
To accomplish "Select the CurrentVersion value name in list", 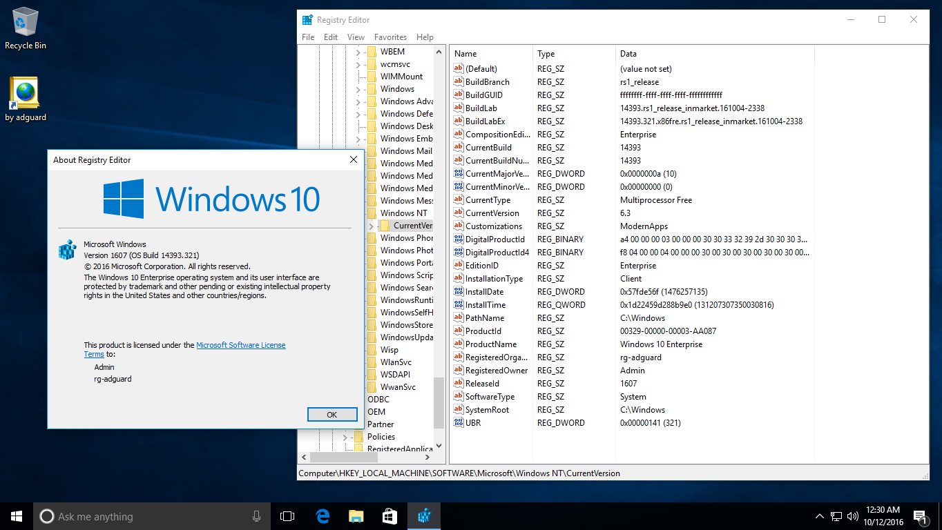I will point(492,213).
